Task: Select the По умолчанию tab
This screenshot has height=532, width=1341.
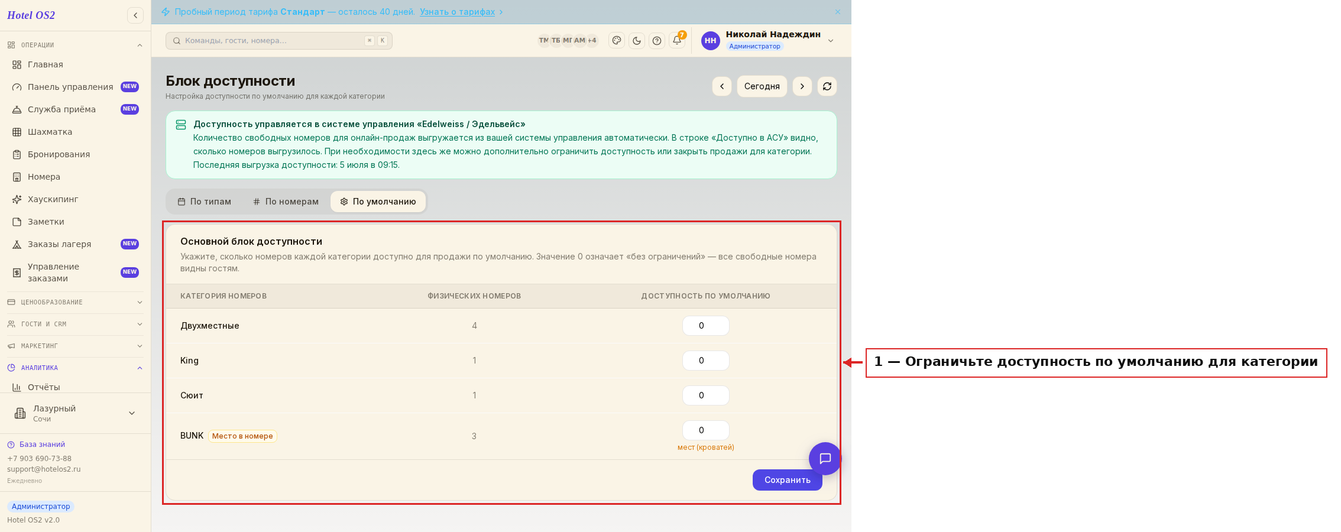Action: point(378,202)
